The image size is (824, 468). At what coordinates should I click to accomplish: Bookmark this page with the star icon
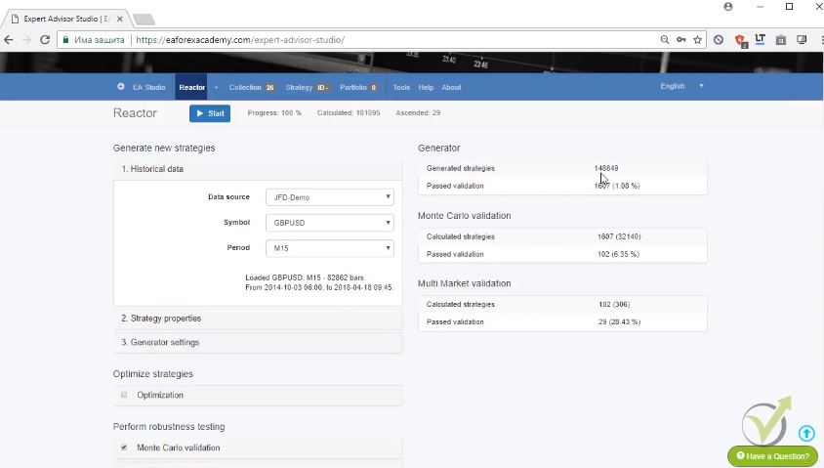pos(697,40)
